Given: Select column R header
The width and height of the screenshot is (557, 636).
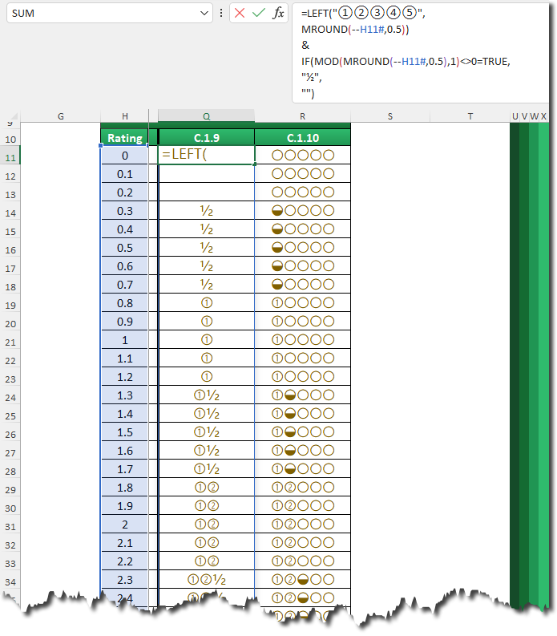Looking at the screenshot, I should (302, 116).
